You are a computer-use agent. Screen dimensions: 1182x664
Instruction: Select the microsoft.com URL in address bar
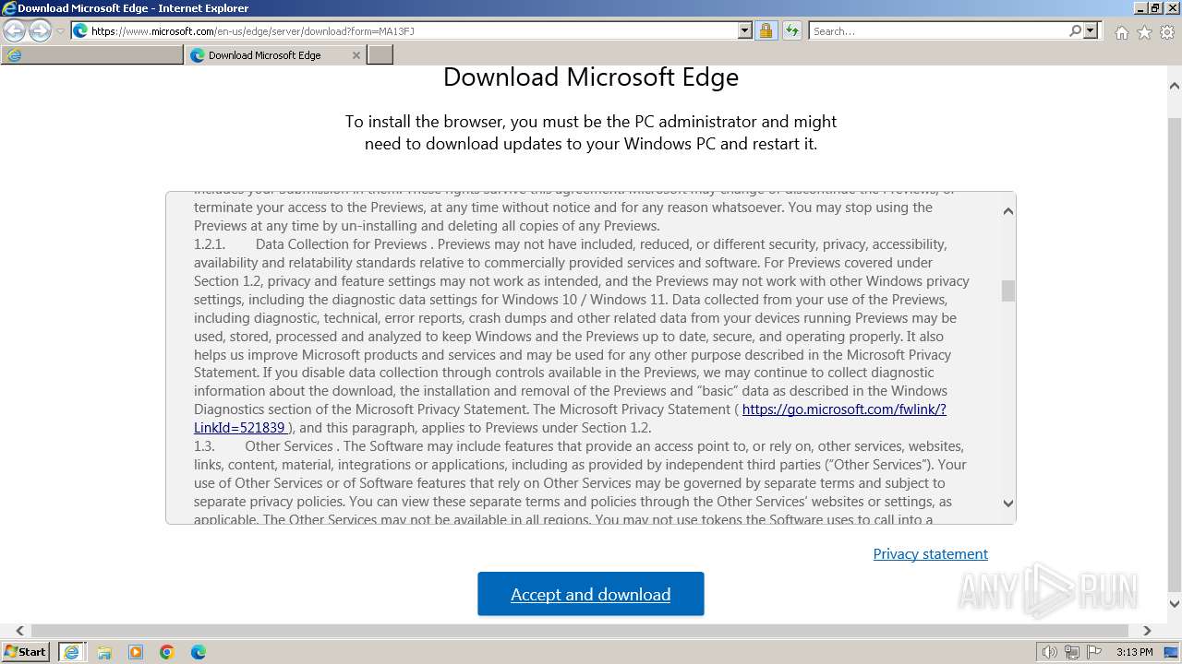[252, 31]
